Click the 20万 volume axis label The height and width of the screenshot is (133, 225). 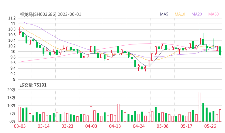11,90
